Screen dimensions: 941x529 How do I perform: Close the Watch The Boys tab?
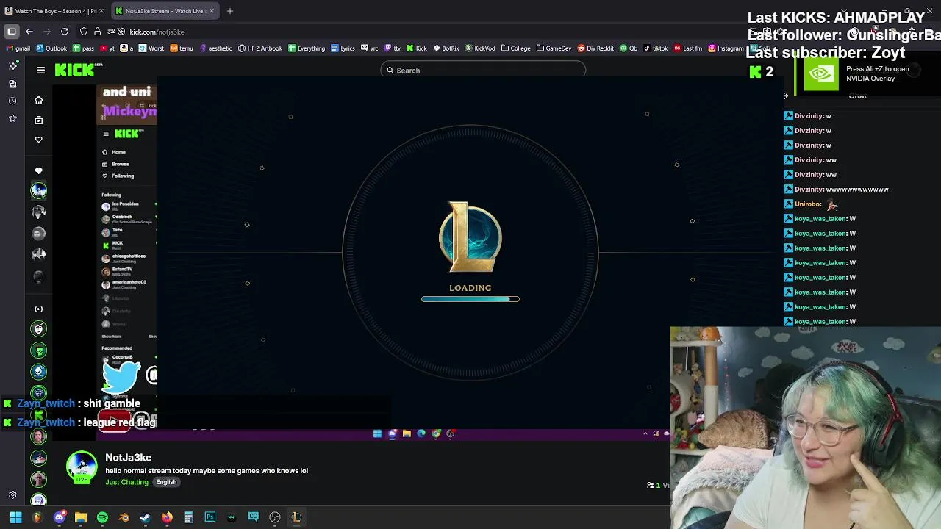101,11
